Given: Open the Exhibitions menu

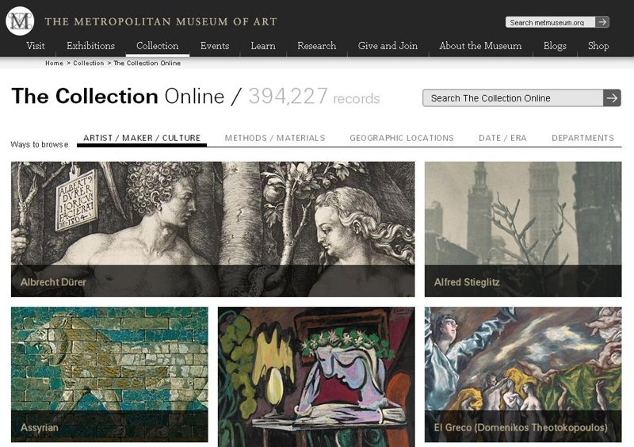Looking at the screenshot, I should click(90, 46).
